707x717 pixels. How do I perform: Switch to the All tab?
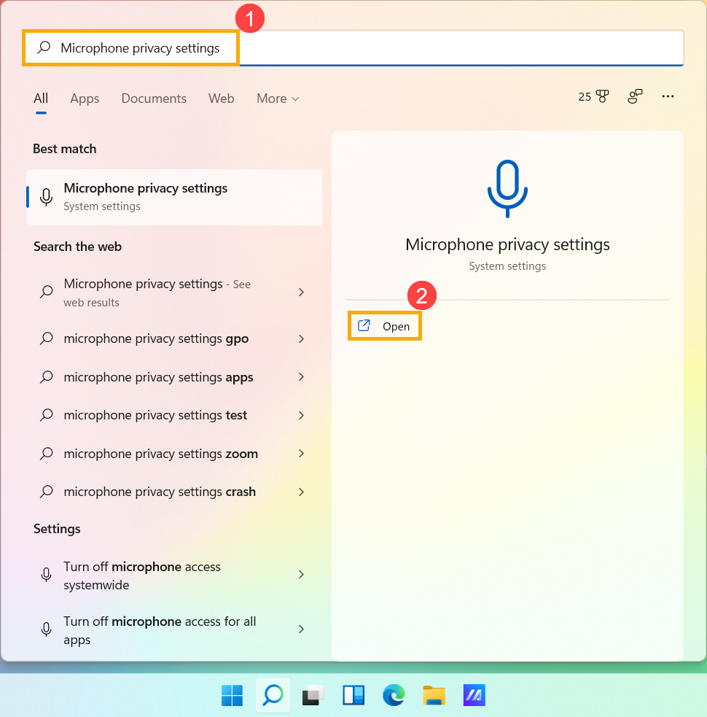pyautogui.click(x=41, y=98)
